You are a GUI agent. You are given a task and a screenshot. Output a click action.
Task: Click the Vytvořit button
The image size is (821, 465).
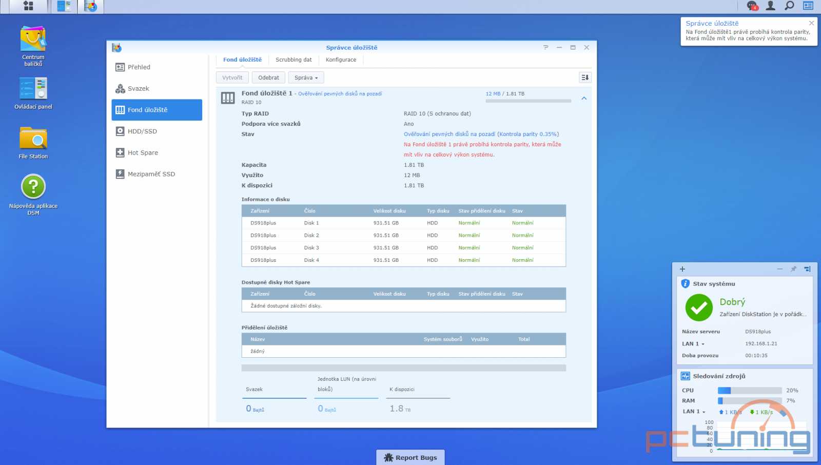coord(232,77)
